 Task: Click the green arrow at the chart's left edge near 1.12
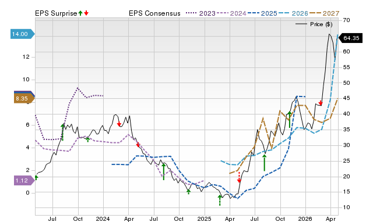[36, 178]
